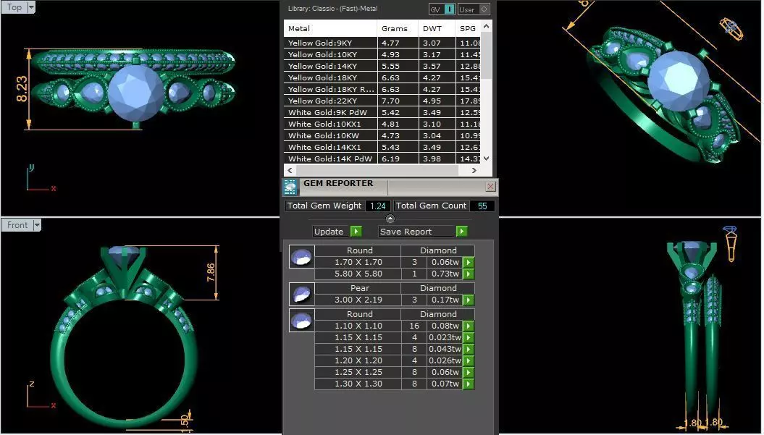Click green arrow for 3.00 X 2.19 pear row
The height and width of the screenshot is (435, 764).
[469, 300]
